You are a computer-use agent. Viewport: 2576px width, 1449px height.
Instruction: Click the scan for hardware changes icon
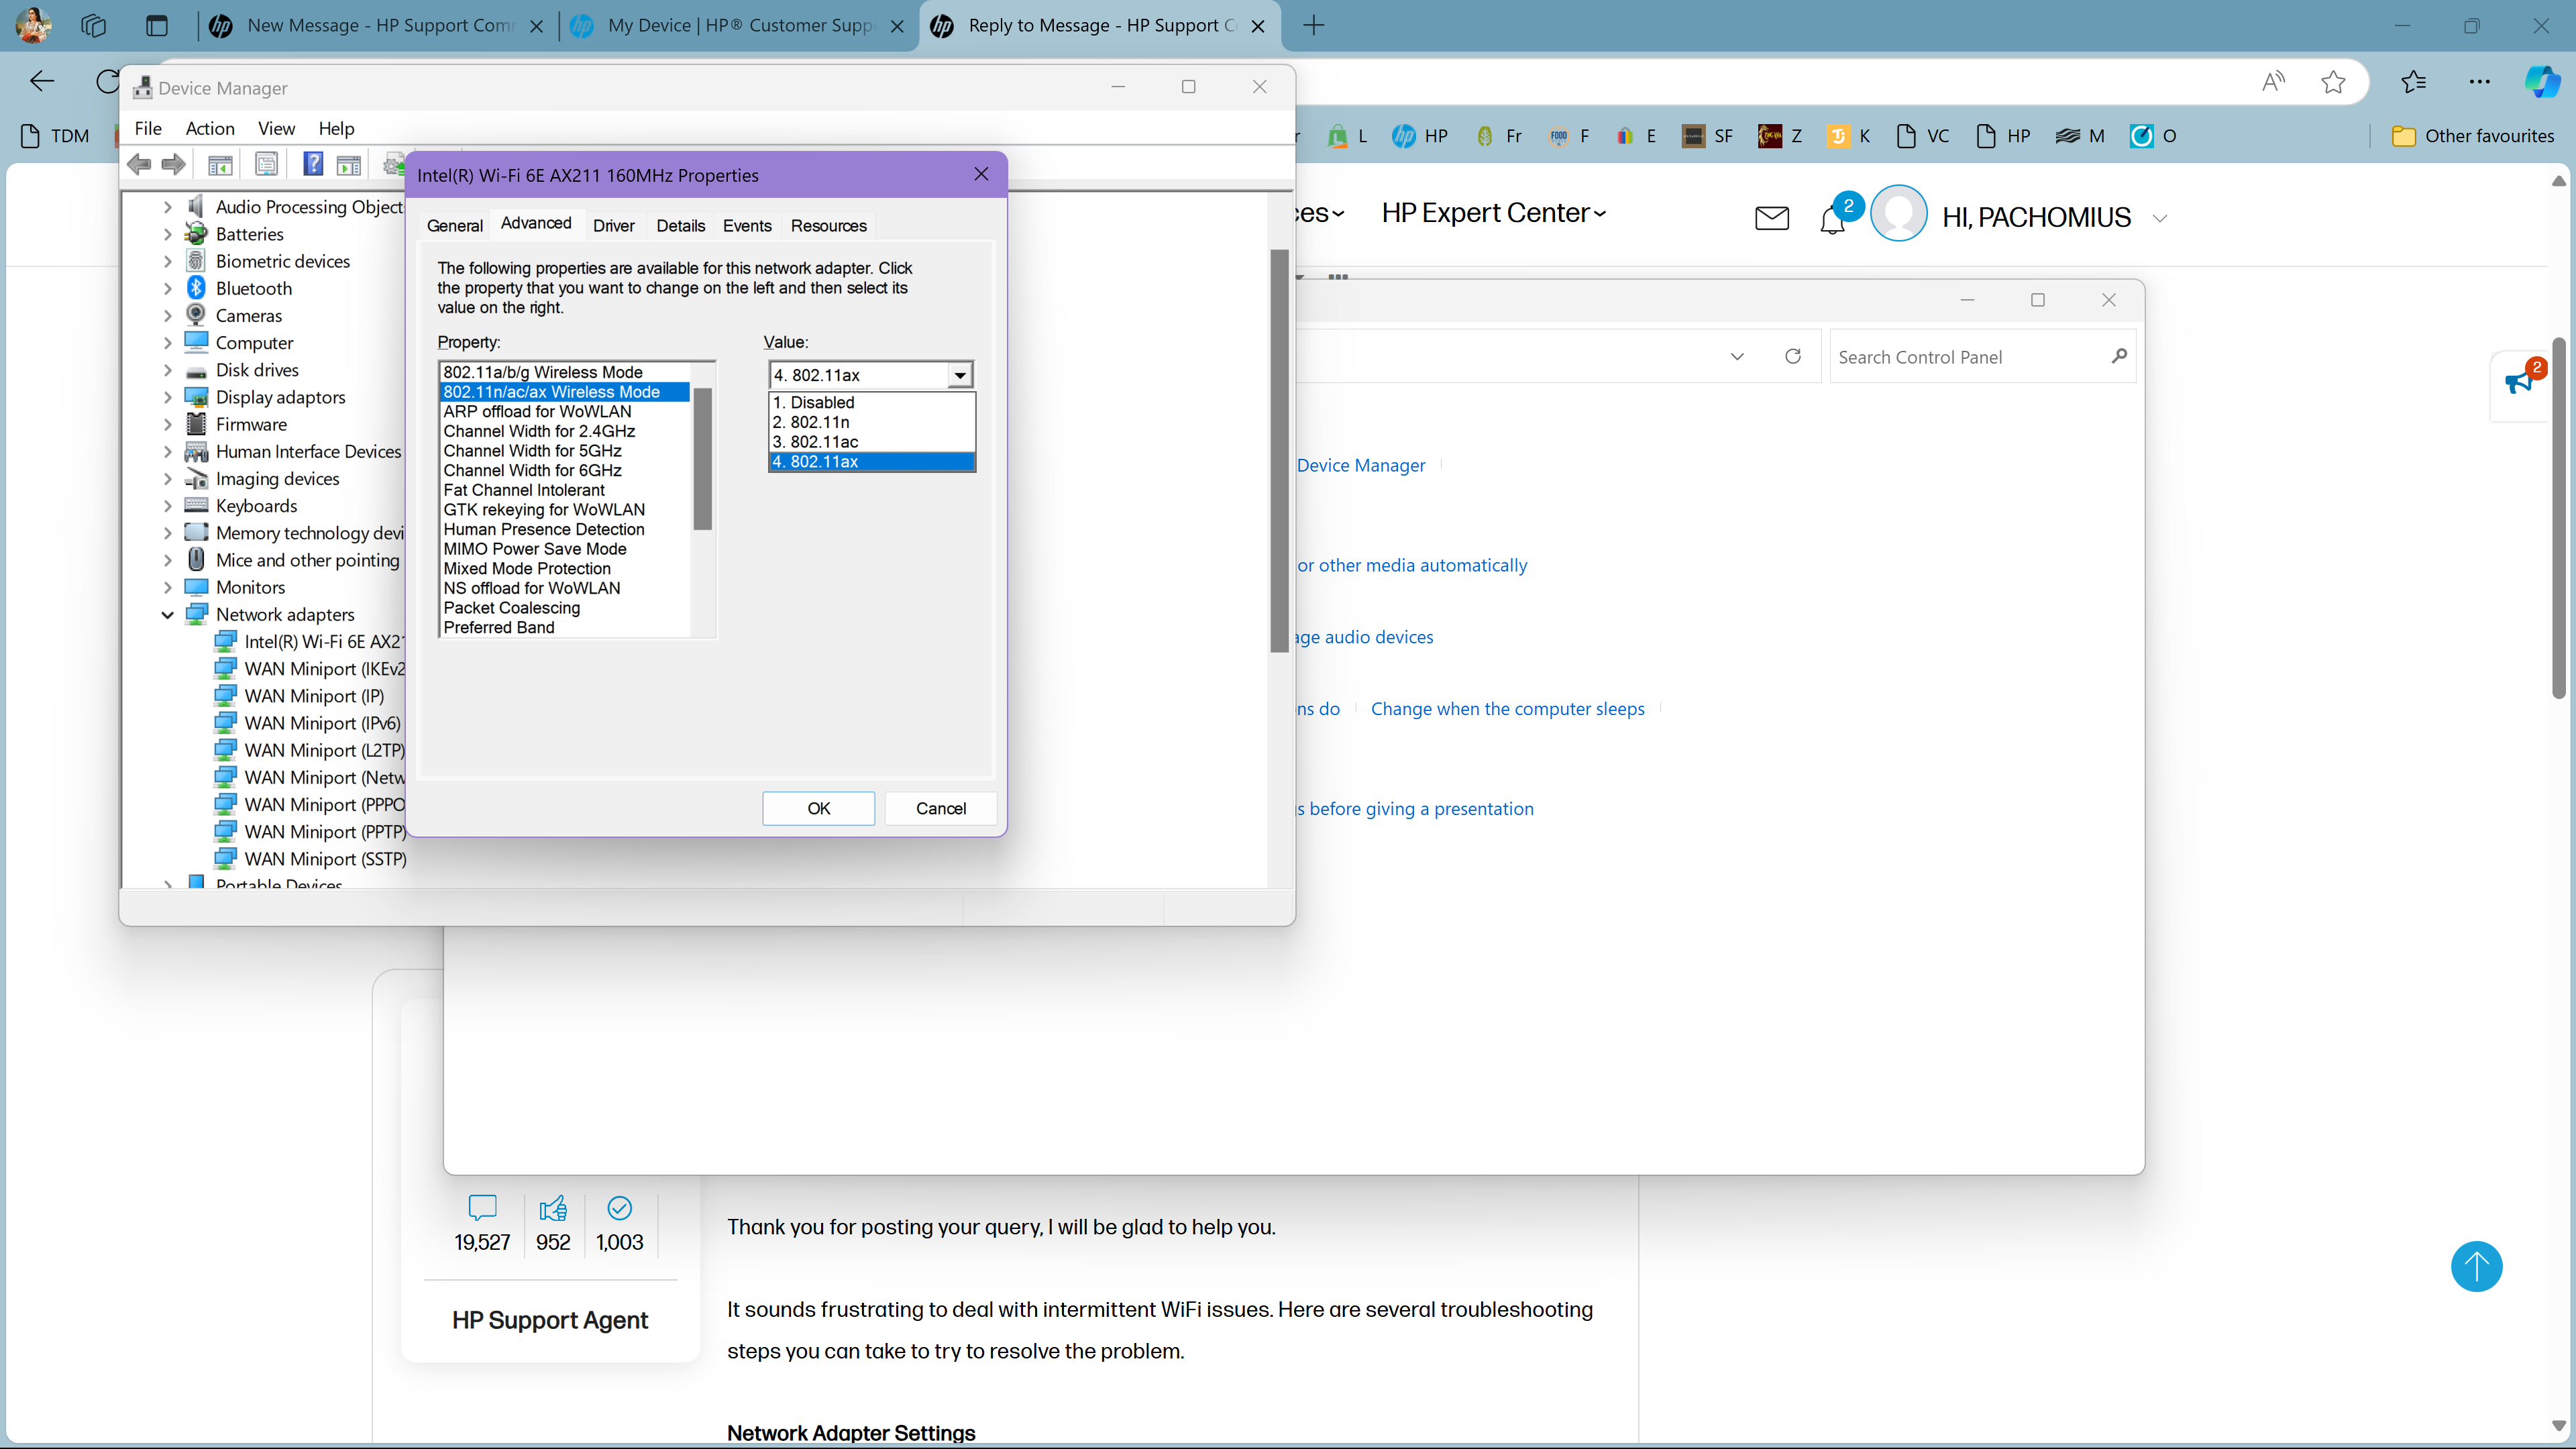(x=395, y=164)
